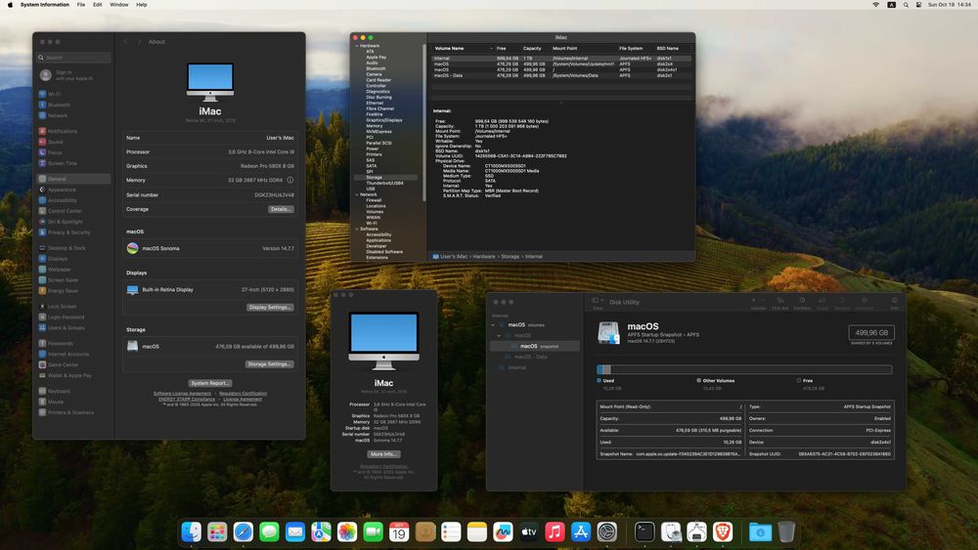Open Wi-Fi settings in System Settings sidebar

[x=54, y=94]
